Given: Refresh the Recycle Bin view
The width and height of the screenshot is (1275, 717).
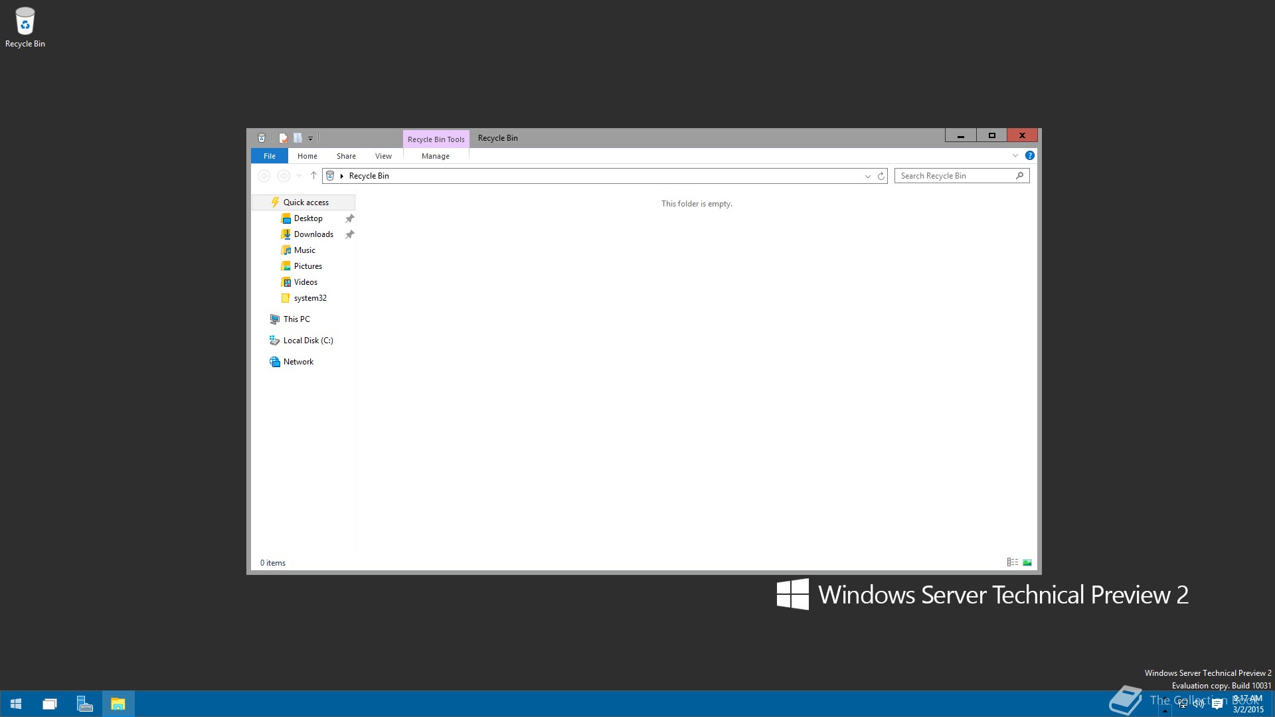Looking at the screenshot, I should coord(881,176).
